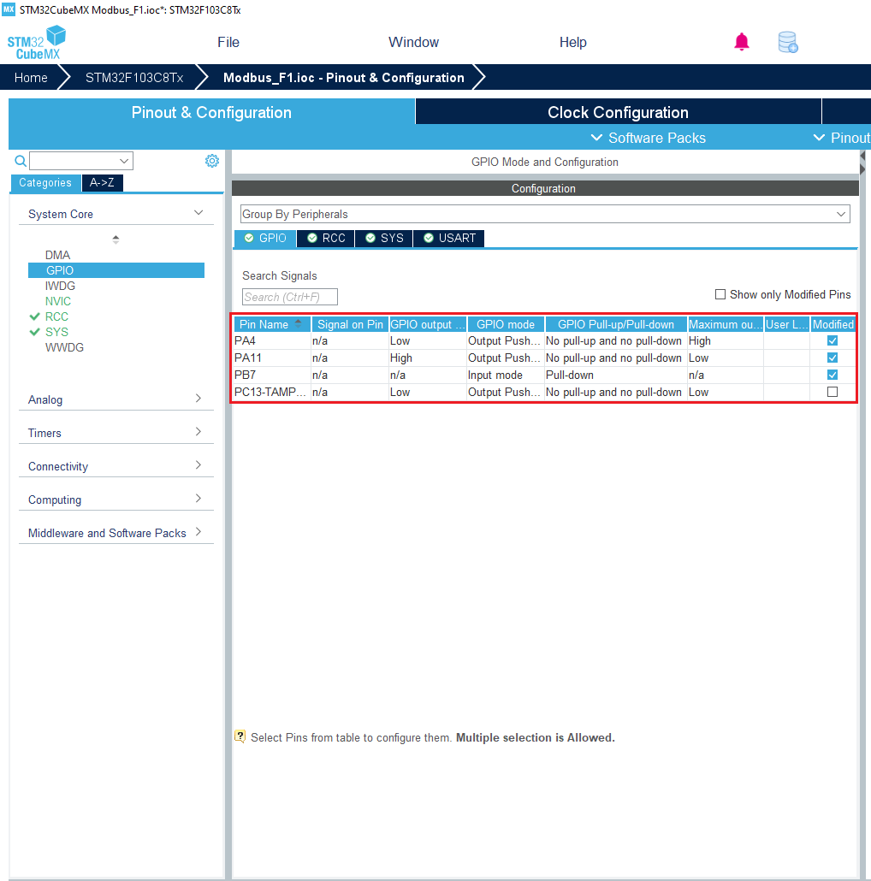Click PB7 Pull-down cell

[616, 375]
